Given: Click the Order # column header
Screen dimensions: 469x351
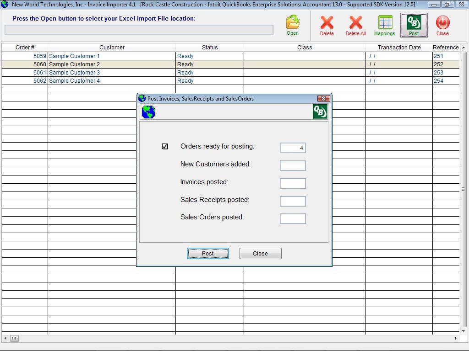Looking at the screenshot, I should [25, 48].
